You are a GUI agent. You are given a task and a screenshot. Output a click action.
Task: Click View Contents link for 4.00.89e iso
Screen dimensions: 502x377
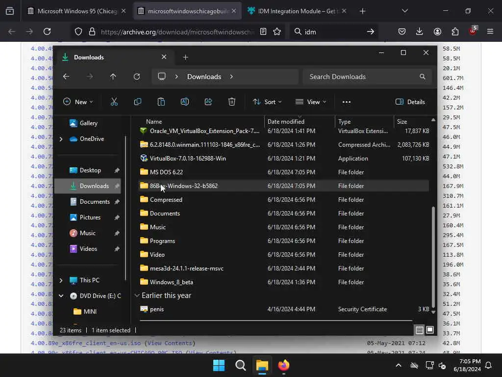tap(169, 343)
